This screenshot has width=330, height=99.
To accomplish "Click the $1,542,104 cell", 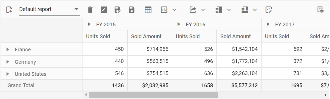I will tap(239, 49).
